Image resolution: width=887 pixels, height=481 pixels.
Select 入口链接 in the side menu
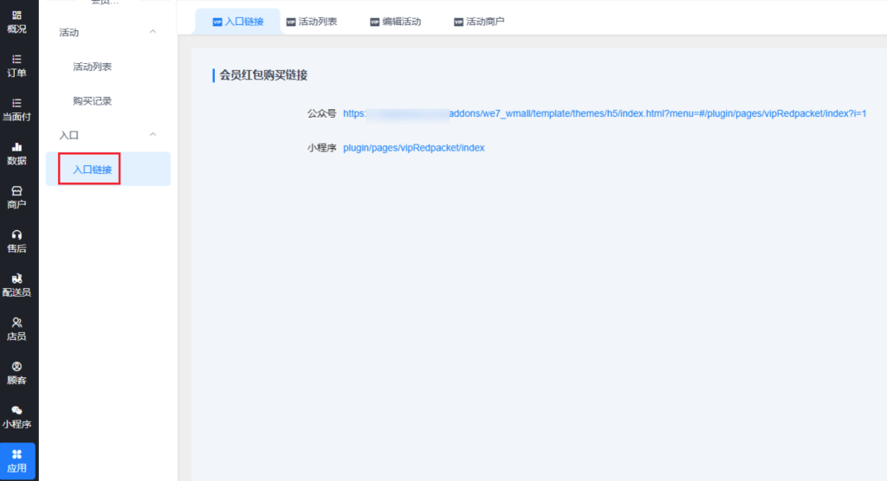pyautogui.click(x=92, y=170)
